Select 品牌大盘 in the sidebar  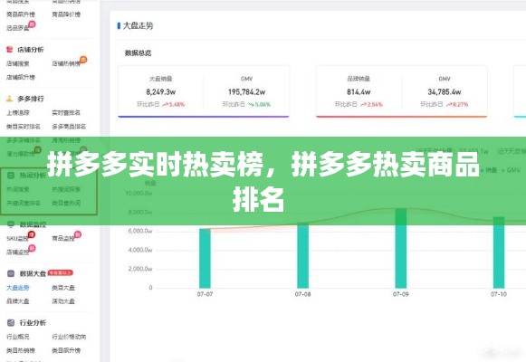click(x=18, y=301)
